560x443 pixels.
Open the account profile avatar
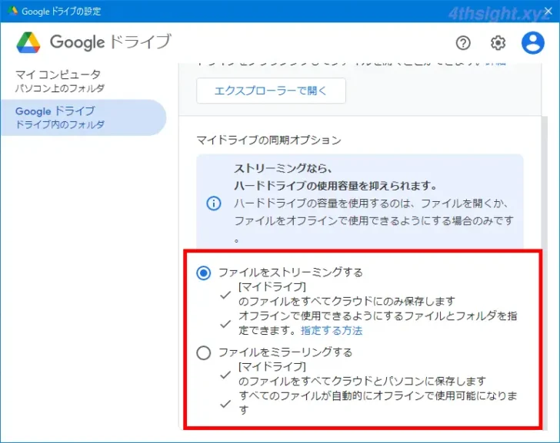[x=533, y=43]
